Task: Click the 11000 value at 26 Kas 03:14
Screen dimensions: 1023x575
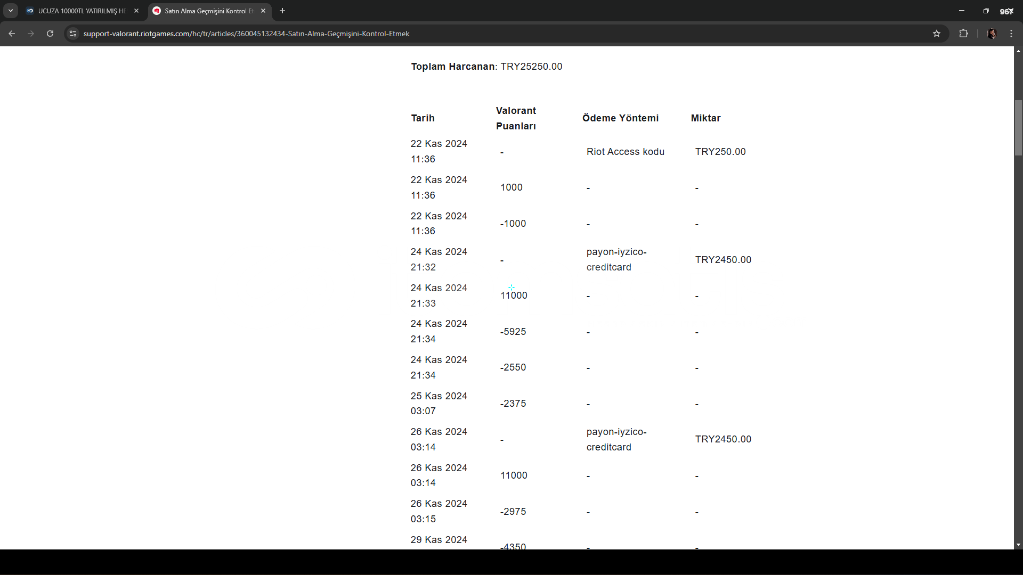Action: tap(514, 475)
